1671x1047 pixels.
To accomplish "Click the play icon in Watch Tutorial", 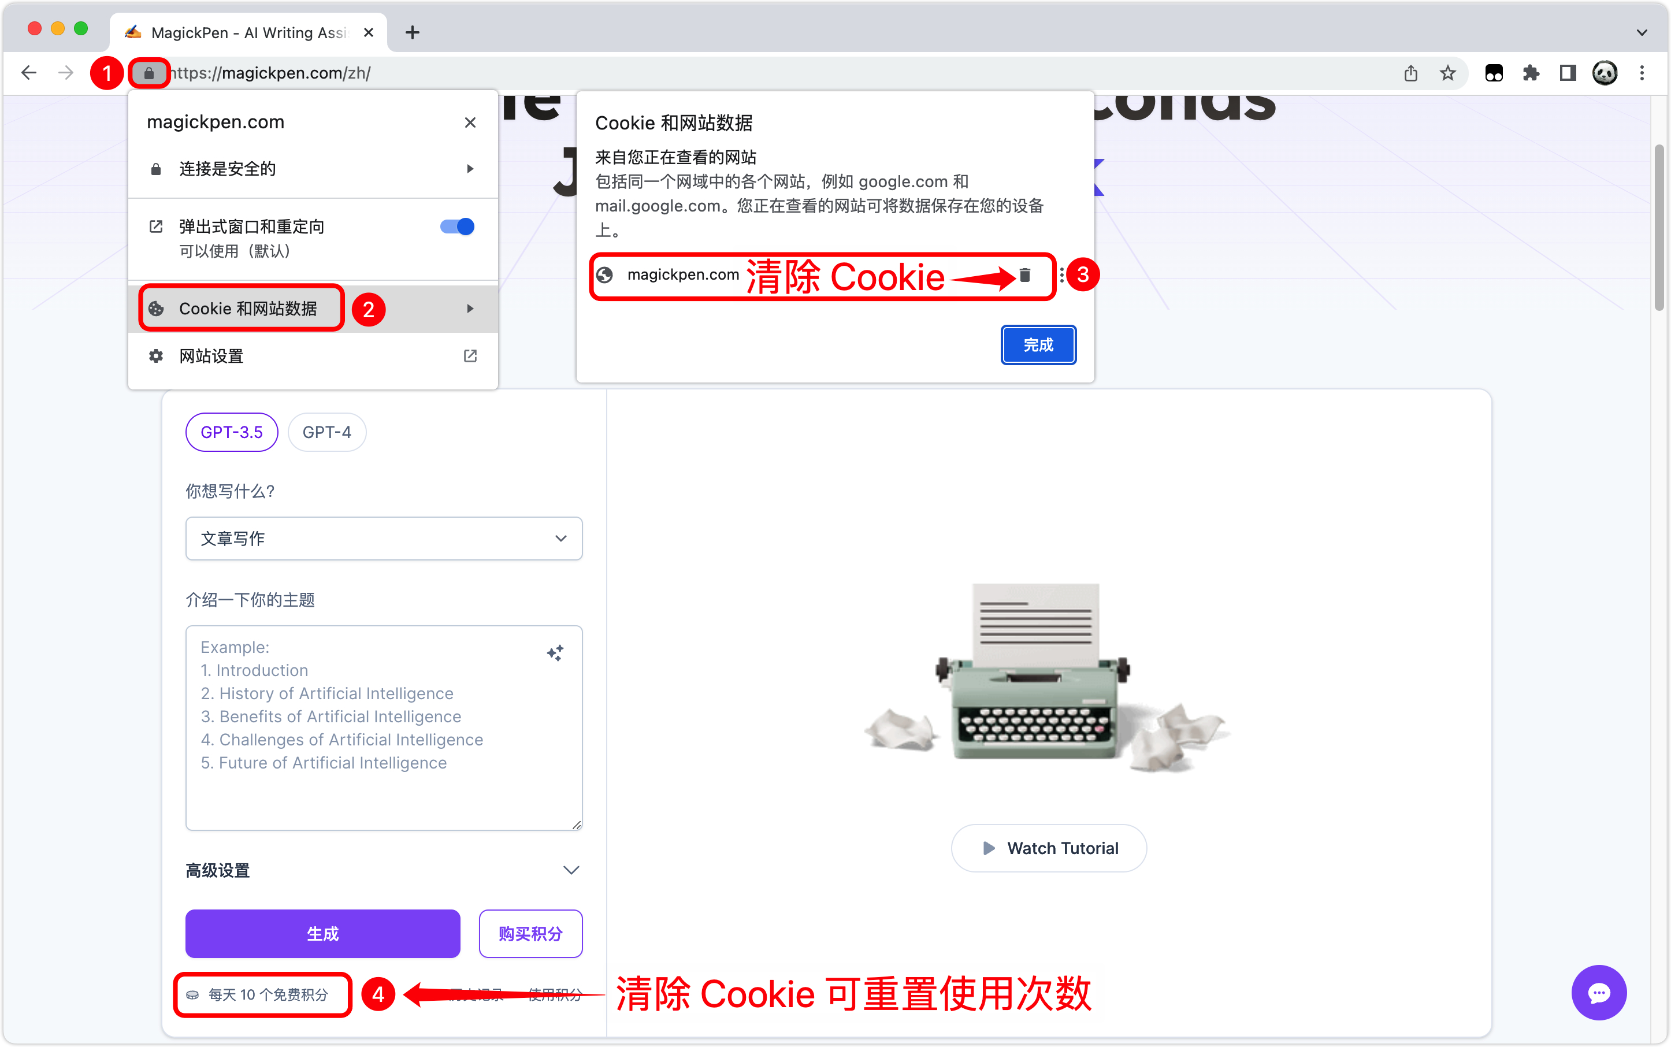I will [989, 848].
